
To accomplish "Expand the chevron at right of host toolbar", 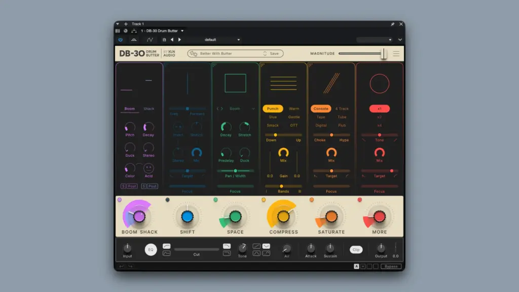I will (400, 40).
